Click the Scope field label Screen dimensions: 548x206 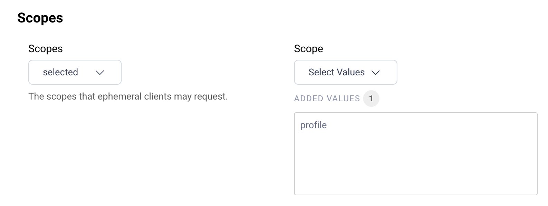coord(308,49)
